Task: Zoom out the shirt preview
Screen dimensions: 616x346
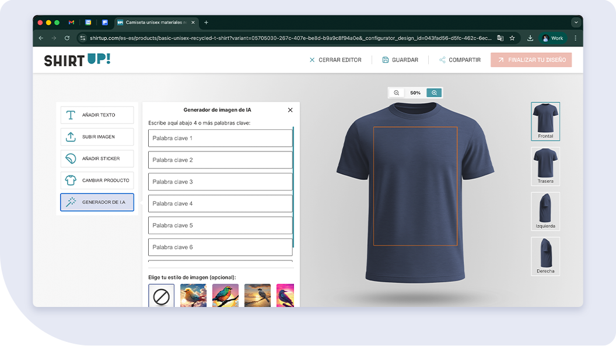Action: click(397, 93)
